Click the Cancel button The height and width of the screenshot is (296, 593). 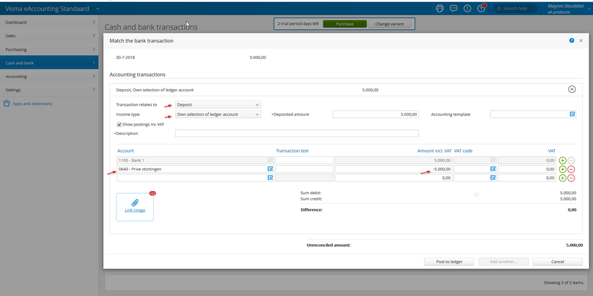pos(557,262)
